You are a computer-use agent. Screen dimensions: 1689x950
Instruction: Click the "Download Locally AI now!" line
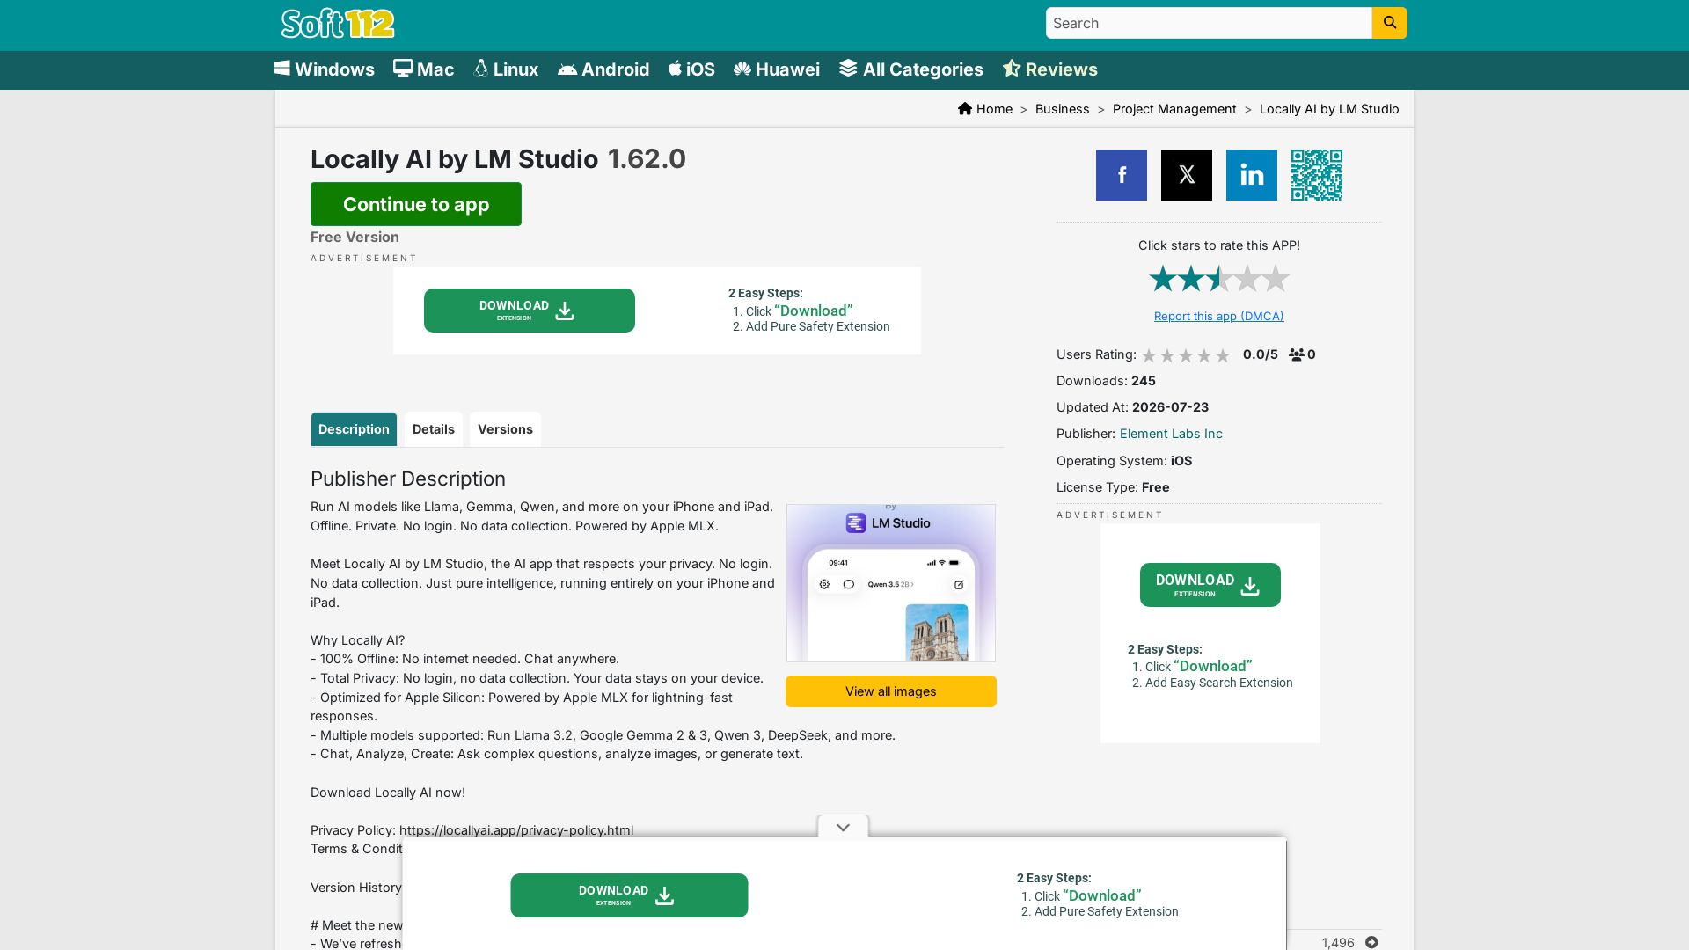pos(388,793)
